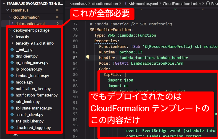Click the lightbulb code action icon
218x139 pixels.
88,58
